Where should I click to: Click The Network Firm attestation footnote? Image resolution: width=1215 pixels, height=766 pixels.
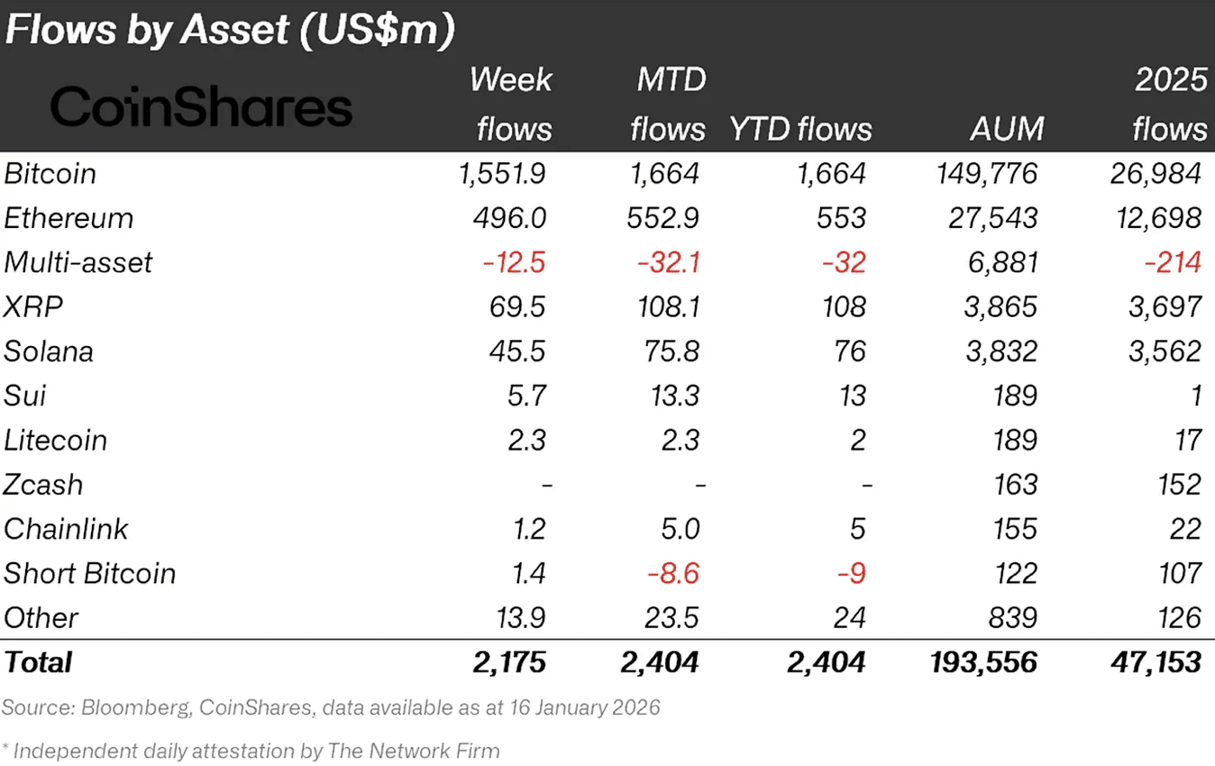[x=251, y=750]
